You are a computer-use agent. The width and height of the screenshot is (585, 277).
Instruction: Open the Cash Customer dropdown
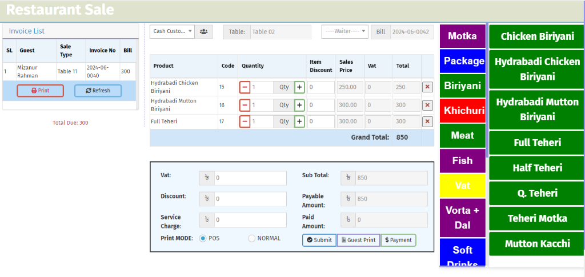172,32
